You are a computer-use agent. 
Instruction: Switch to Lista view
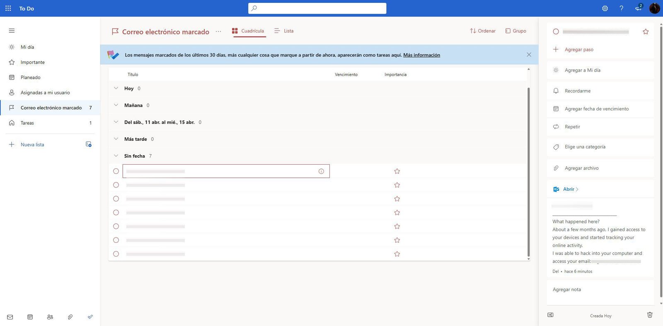click(x=284, y=31)
